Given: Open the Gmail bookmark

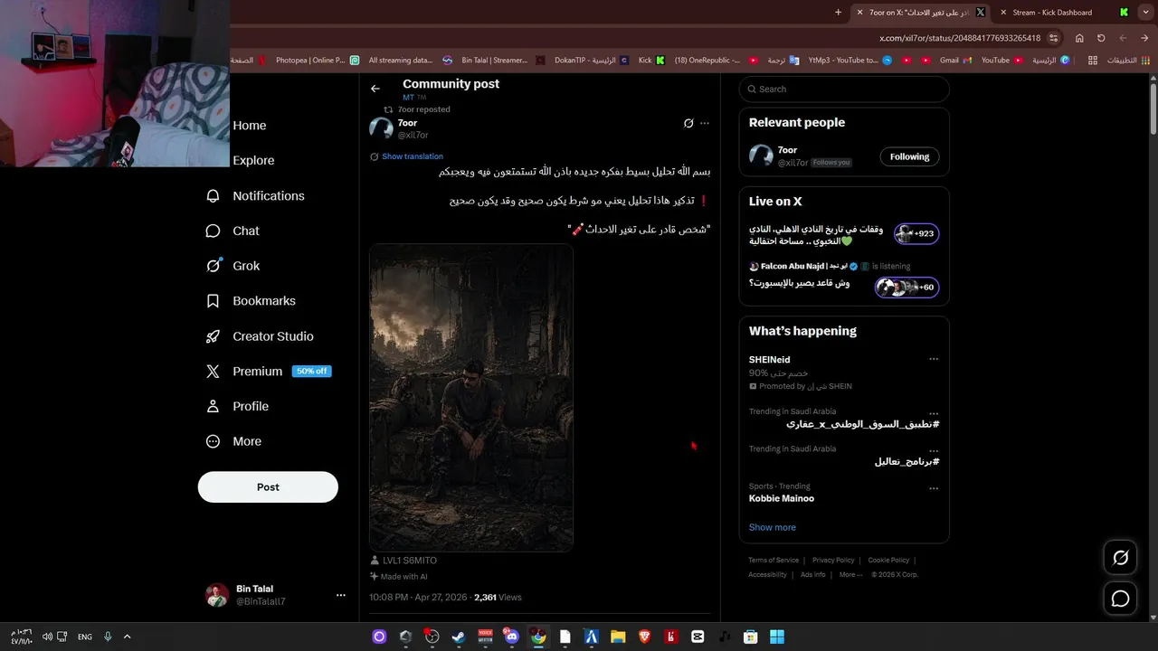Looking at the screenshot, I should coord(955,61).
